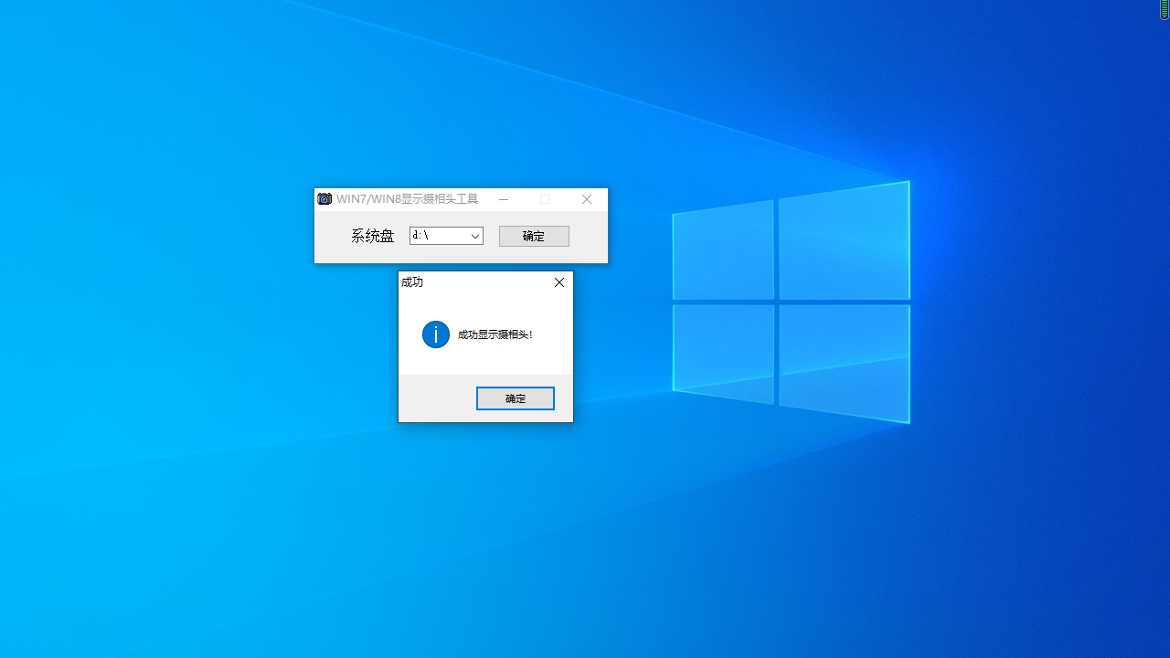This screenshot has width=1170, height=658.
Task: Close the 成功 message dialog
Action: point(559,282)
